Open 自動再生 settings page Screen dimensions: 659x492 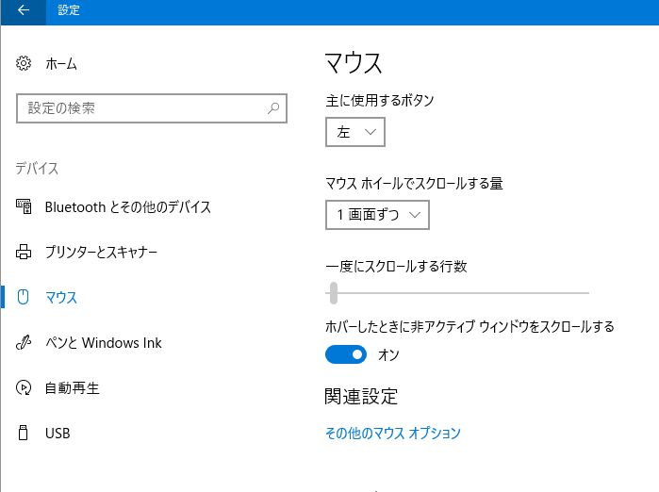tap(73, 387)
